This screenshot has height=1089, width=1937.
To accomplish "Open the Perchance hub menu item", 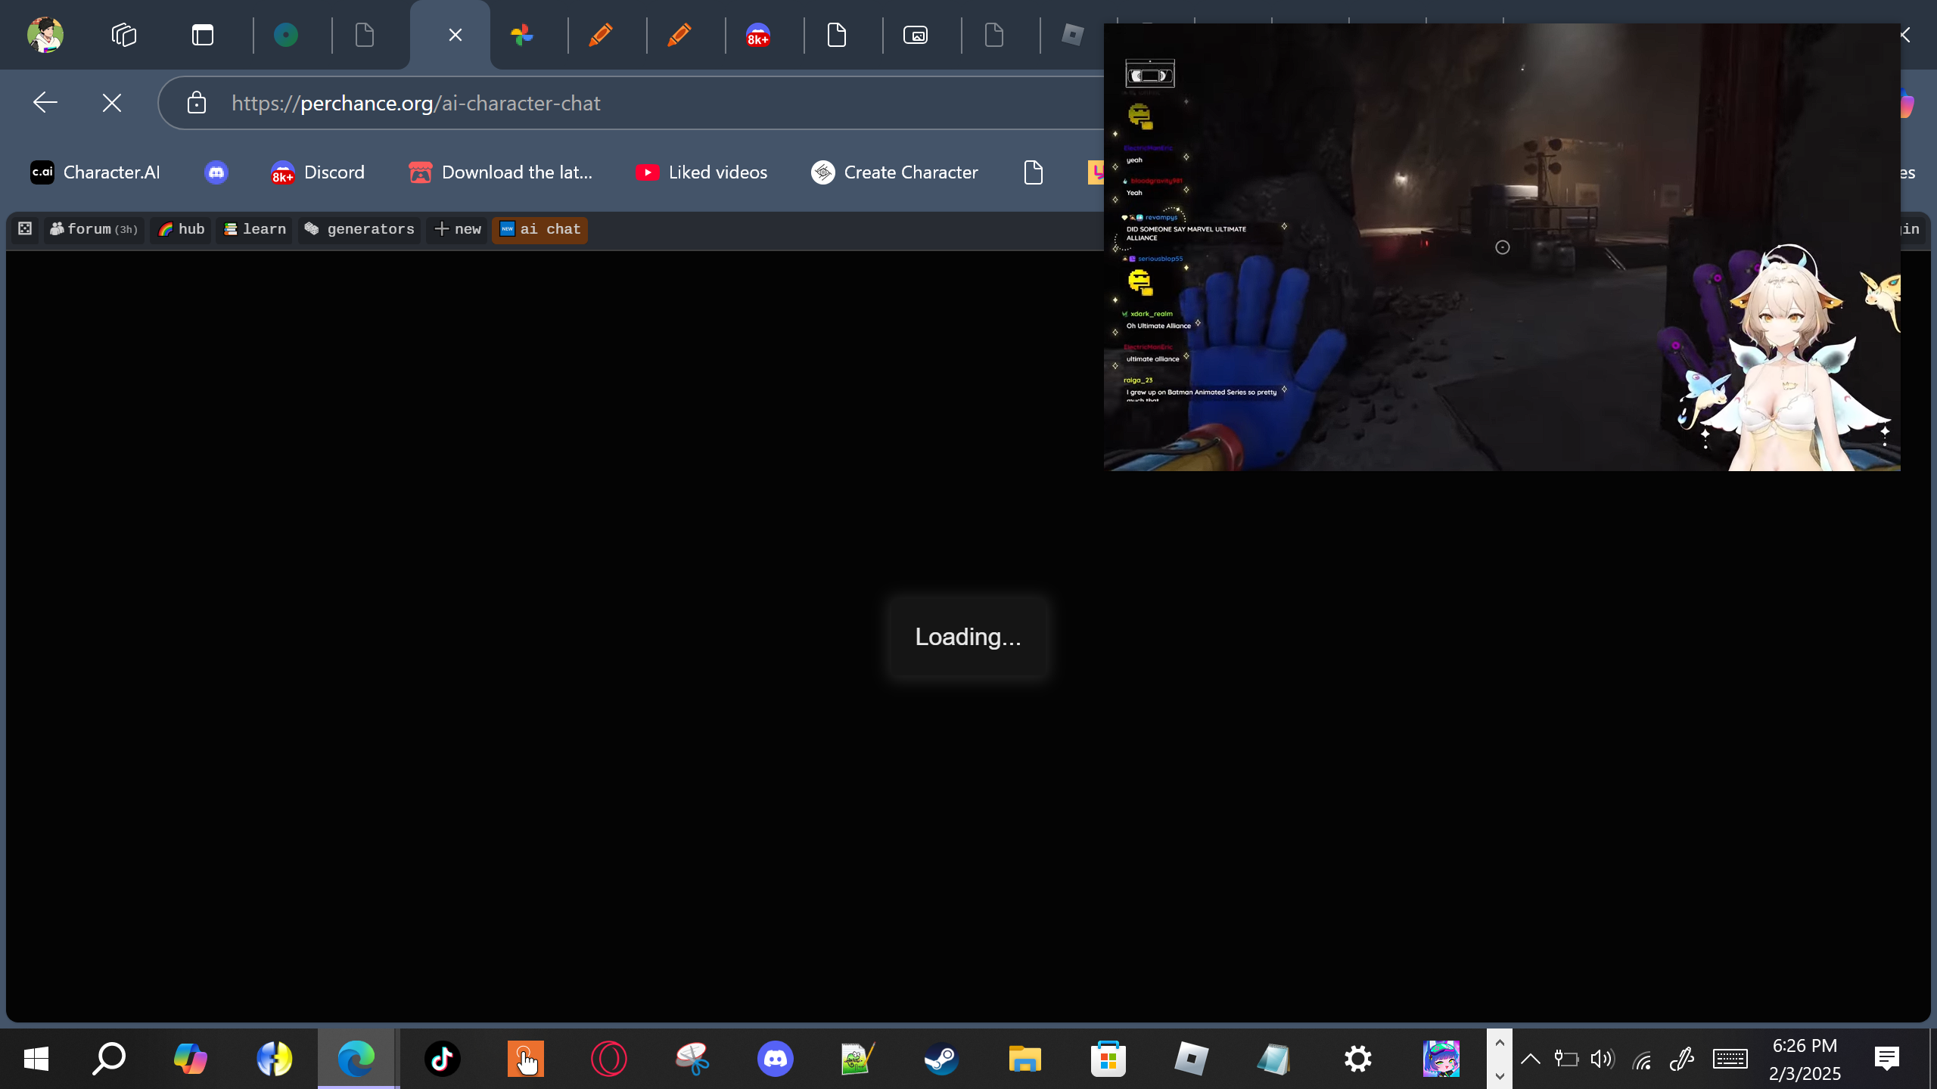I will coord(181,229).
